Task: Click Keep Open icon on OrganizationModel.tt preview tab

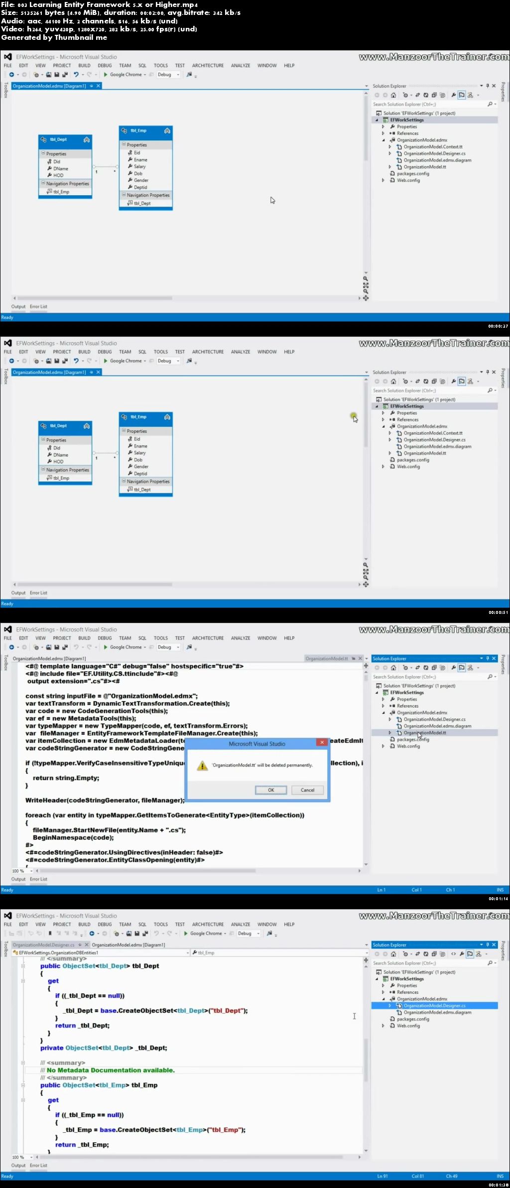Action: (354, 659)
